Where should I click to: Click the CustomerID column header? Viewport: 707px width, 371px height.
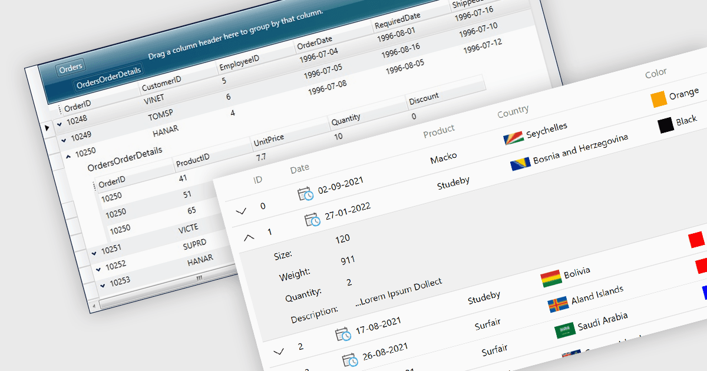pos(161,85)
